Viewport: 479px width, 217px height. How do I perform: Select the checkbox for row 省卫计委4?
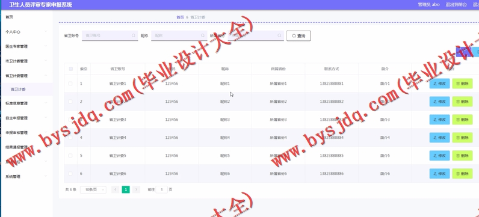(x=70, y=138)
